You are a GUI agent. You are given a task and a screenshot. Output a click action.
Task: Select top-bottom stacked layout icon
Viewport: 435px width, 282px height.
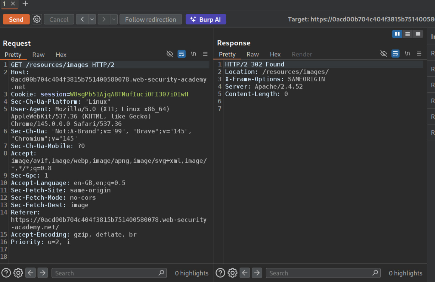408,34
